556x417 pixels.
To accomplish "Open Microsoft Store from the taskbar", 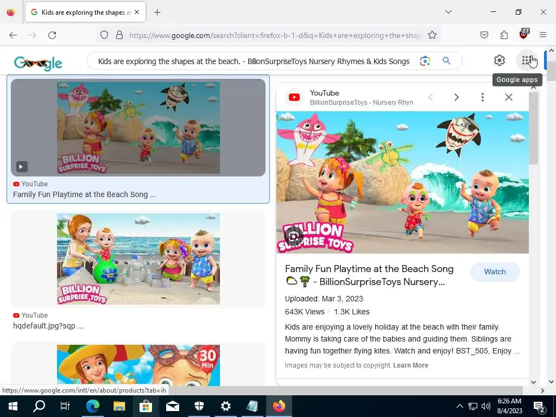I will 146,406.
